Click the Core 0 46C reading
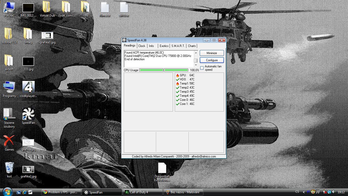 tap(185, 100)
